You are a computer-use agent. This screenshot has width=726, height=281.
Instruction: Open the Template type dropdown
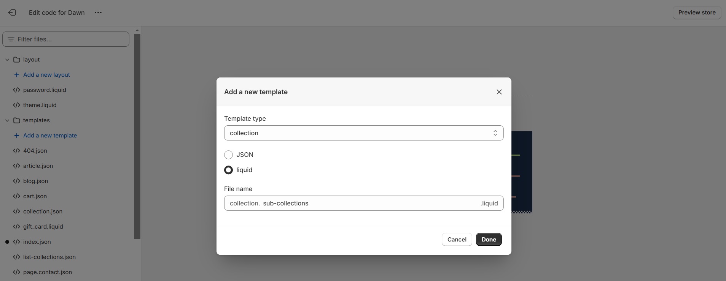364,133
